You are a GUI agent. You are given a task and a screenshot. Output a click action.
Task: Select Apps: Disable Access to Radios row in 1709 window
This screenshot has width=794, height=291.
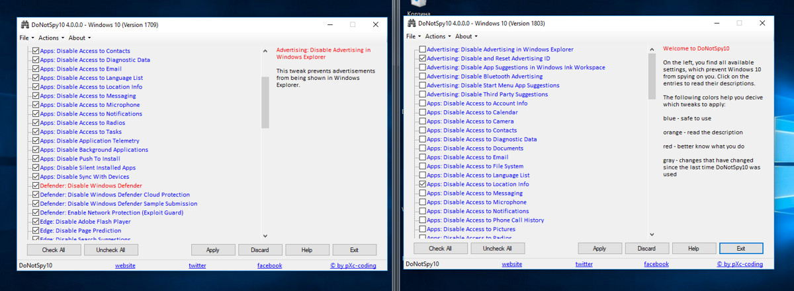coord(83,123)
